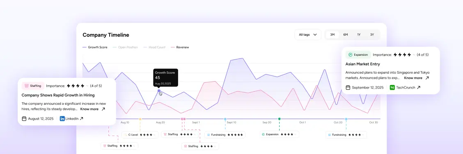Image resolution: width=463 pixels, height=154 pixels.
Task: Click icon on the Fundraising chip near Oct 20
Action: tap(329, 135)
